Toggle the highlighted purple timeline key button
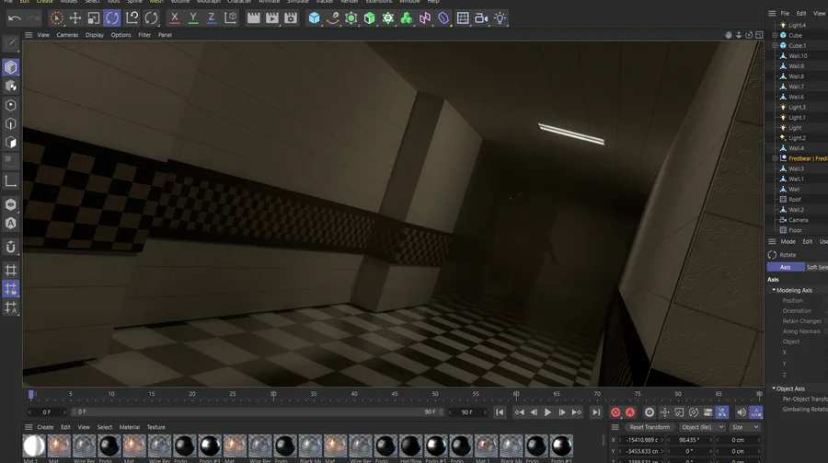The width and height of the screenshot is (828, 463). pyautogui.click(x=722, y=412)
